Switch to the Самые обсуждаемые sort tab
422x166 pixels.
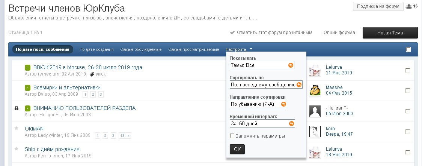141,49
